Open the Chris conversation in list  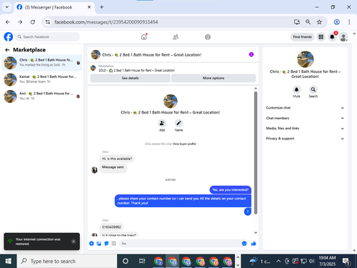tap(42, 63)
